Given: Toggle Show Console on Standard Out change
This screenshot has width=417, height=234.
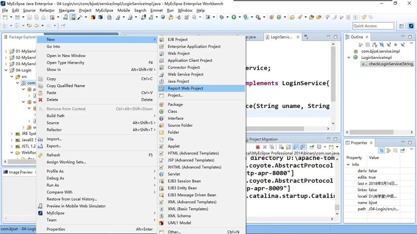Looking at the screenshot, I should tap(295, 147).
